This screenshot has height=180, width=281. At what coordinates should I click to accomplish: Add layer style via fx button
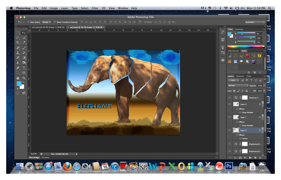click(235, 158)
